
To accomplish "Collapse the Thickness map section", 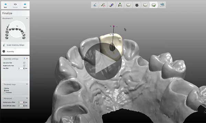I will click(x=27, y=84).
